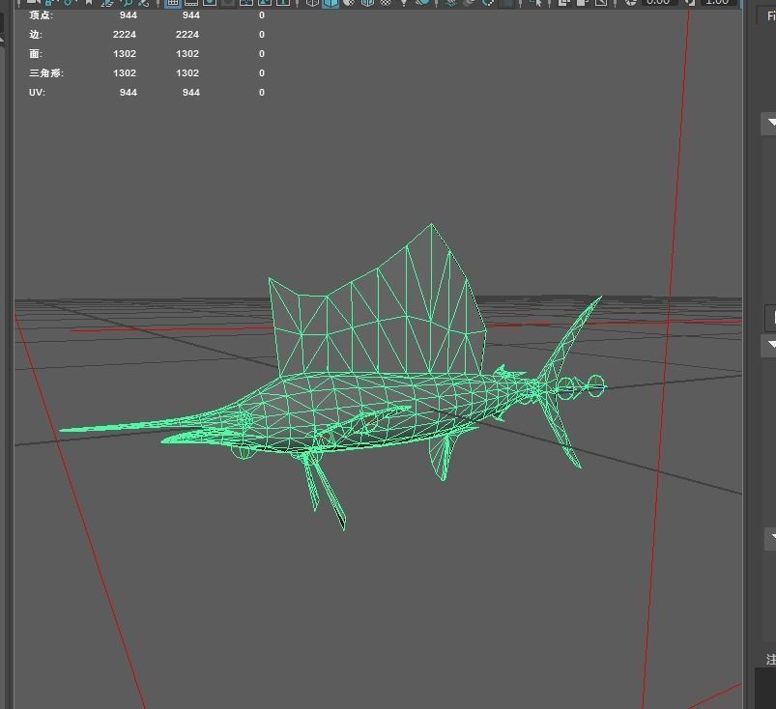
Task: Toggle textured display checkered icon
Action: pyautogui.click(x=386, y=2)
